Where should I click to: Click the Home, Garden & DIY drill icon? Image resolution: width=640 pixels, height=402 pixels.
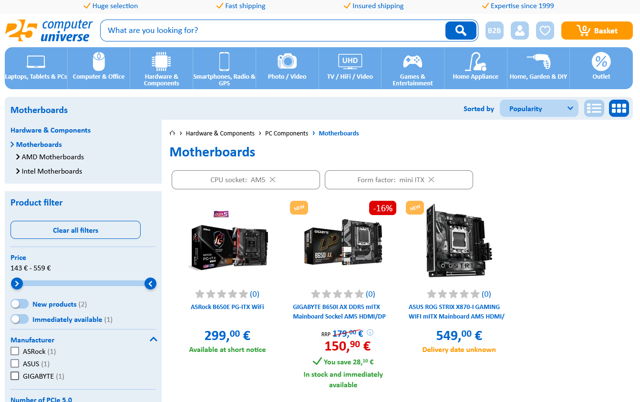click(x=539, y=62)
